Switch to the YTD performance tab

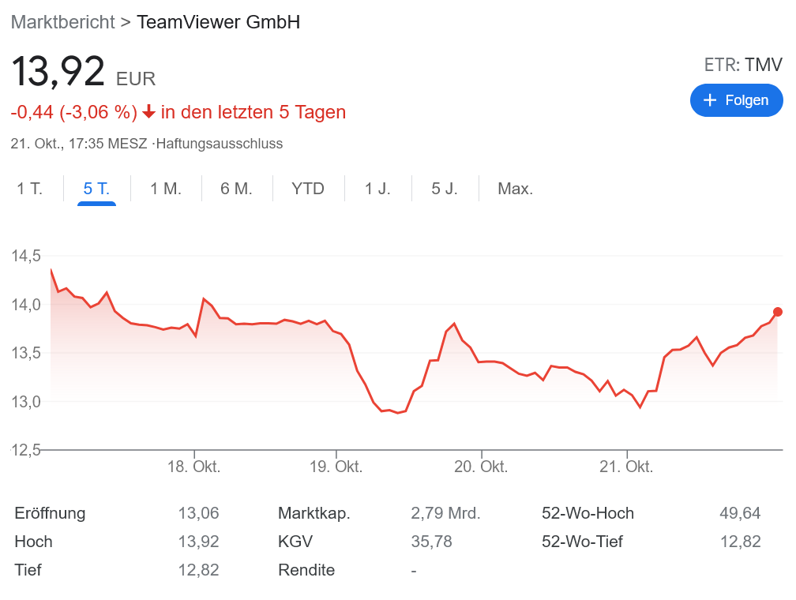tap(308, 189)
